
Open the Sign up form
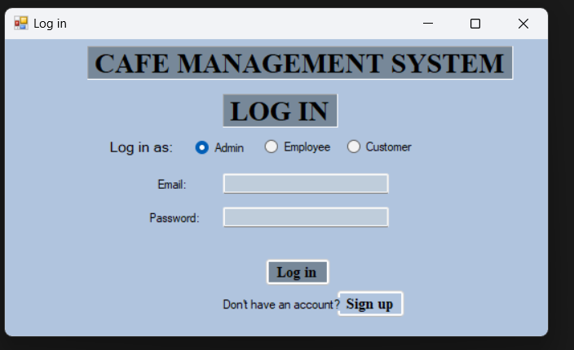point(369,304)
